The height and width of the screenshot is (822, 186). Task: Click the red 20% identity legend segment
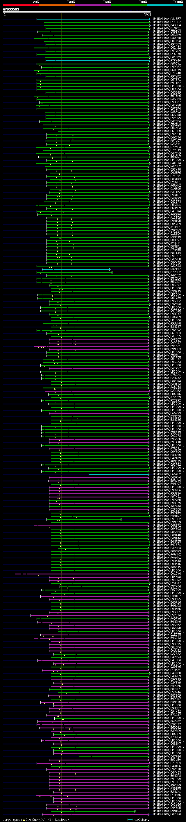[21, 5]
